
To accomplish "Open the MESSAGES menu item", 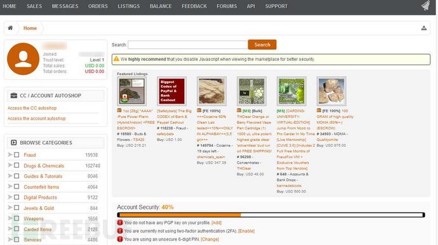I will (x=65, y=6).
